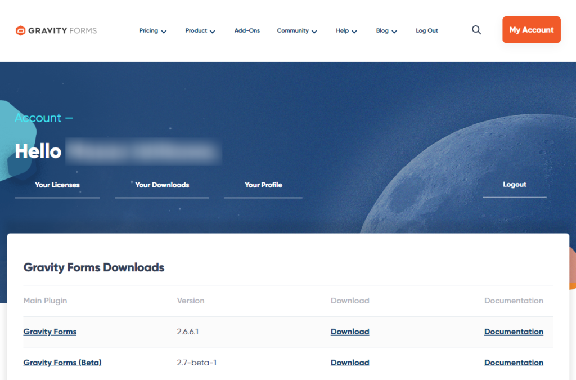Download Gravity Forms version 2.6.6.1

click(x=350, y=332)
